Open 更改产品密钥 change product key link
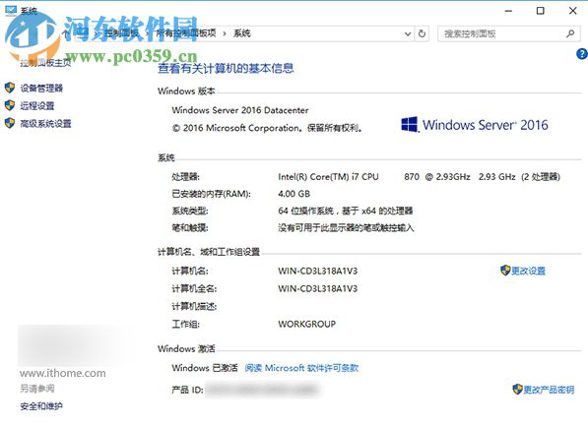The image size is (588, 426). pyautogui.click(x=549, y=390)
